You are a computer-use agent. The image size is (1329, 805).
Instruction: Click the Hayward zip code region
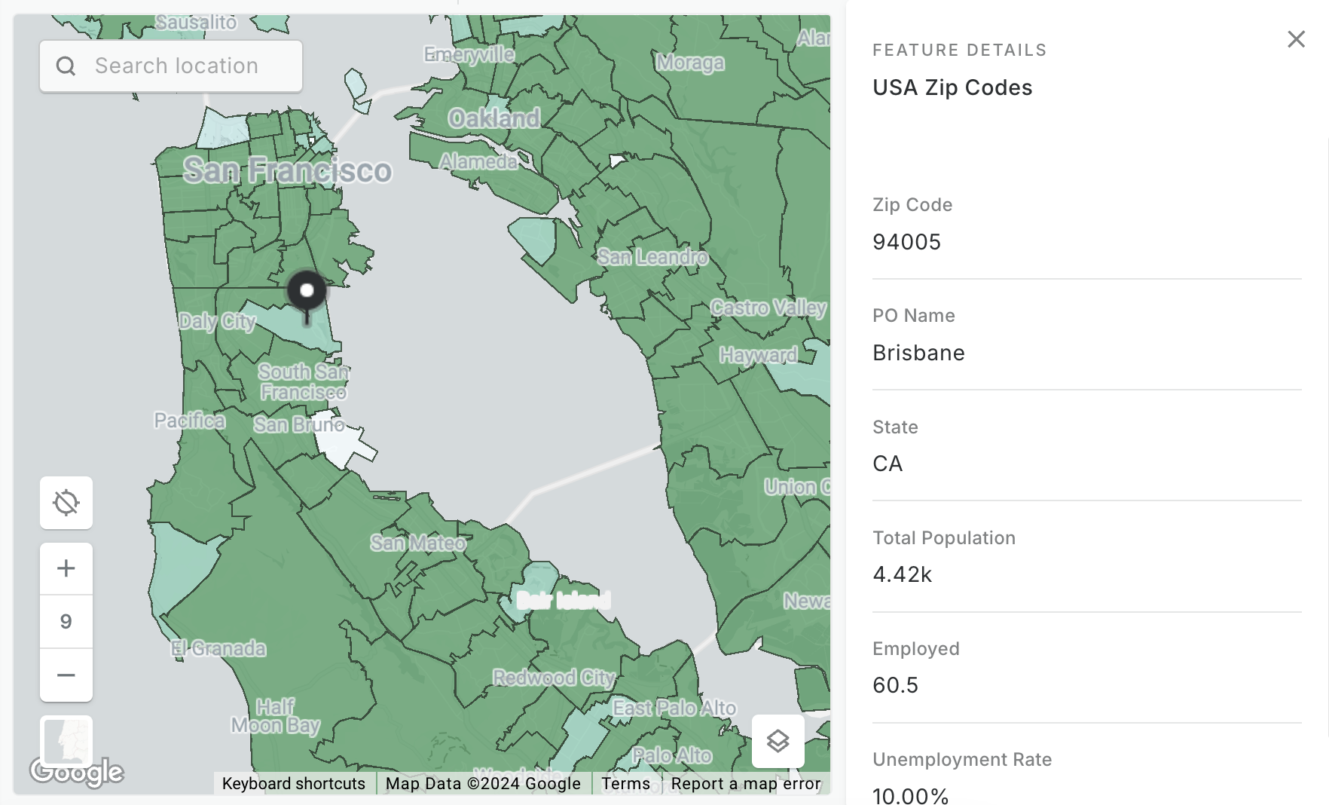758,355
